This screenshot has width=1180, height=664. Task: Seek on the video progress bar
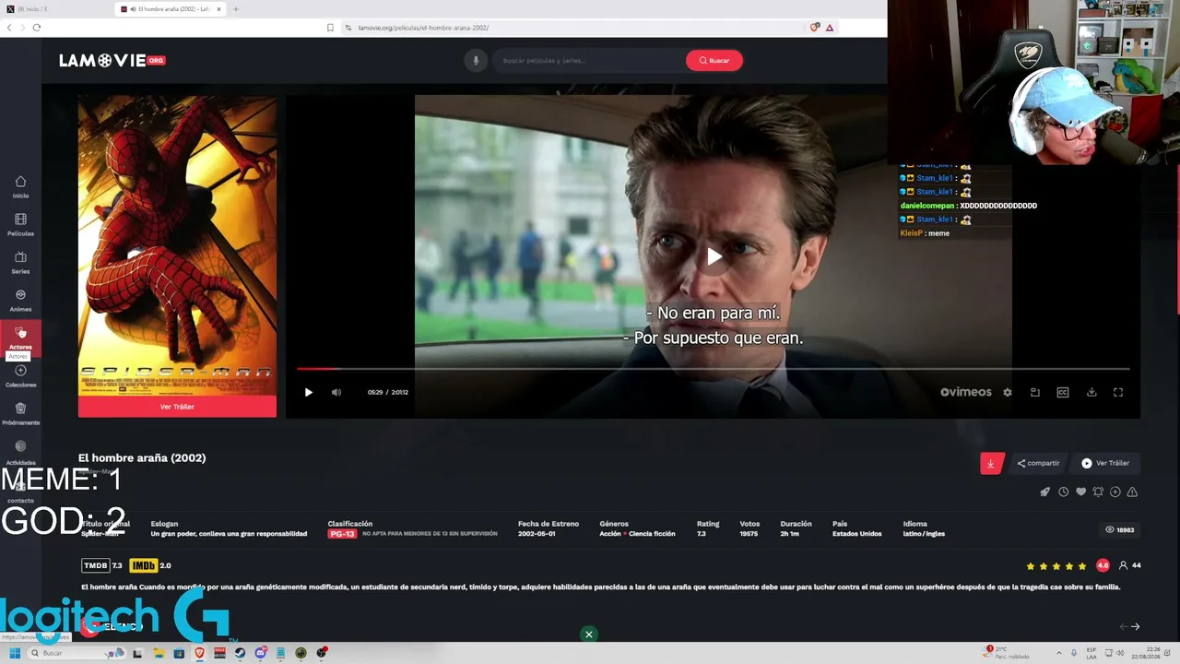pos(713,369)
